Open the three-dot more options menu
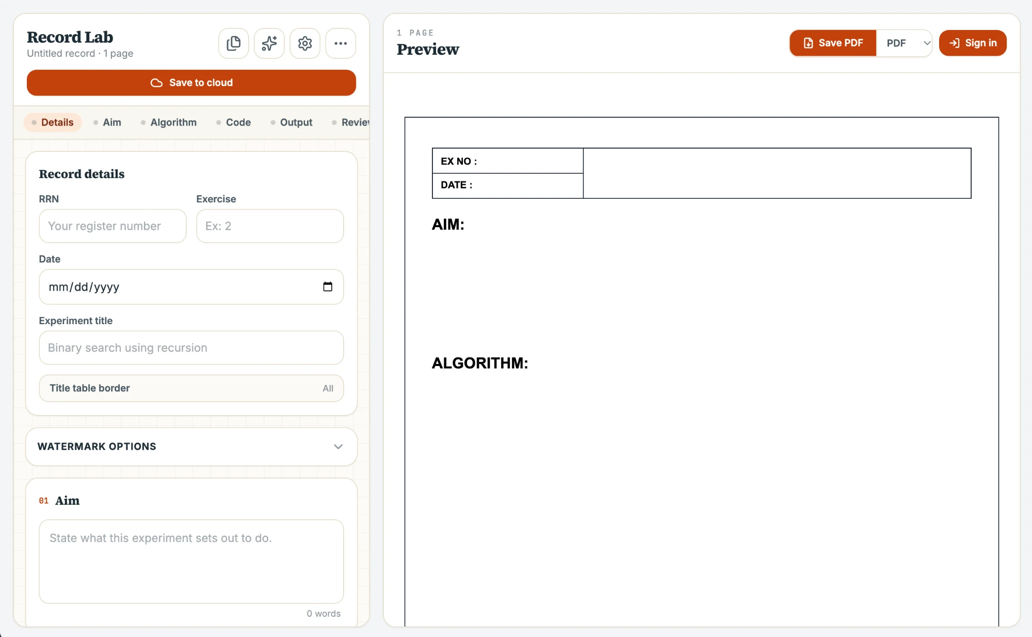The width and height of the screenshot is (1032, 637). [341, 43]
